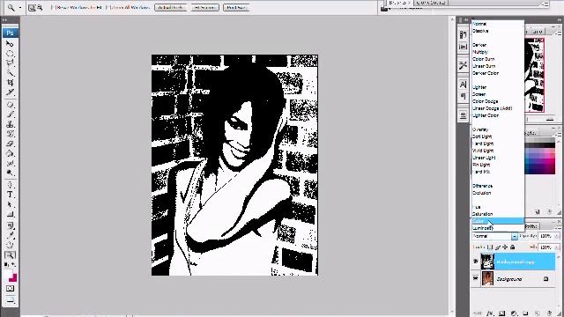Select the Horizontal Type tool

(x=10, y=195)
